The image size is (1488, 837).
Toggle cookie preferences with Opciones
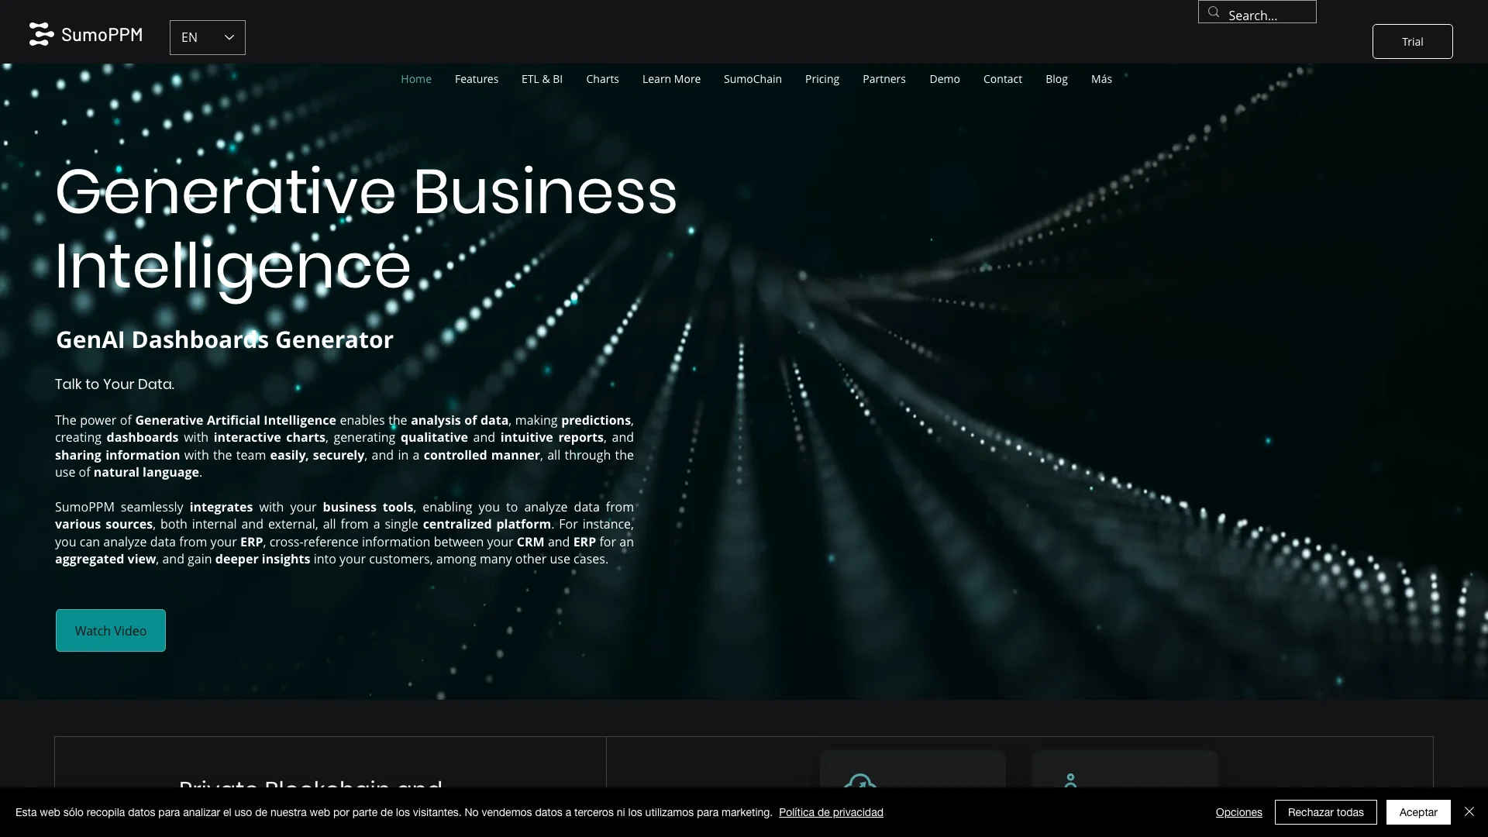(1238, 811)
